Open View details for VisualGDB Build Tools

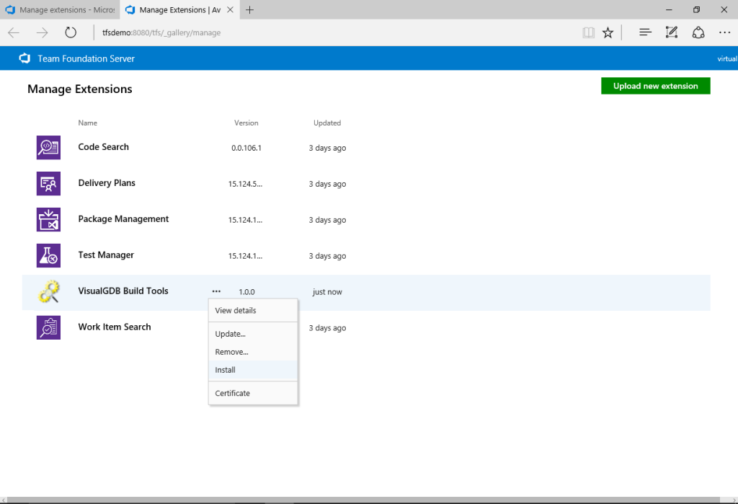pyautogui.click(x=235, y=310)
